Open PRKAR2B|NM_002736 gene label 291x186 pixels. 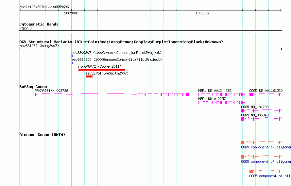51,91
